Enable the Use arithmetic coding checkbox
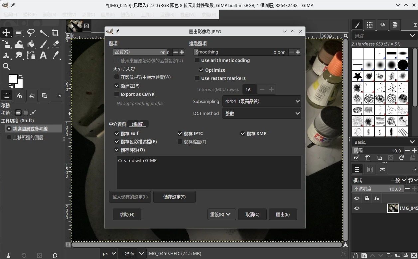The width and height of the screenshot is (418, 259). click(197, 60)
